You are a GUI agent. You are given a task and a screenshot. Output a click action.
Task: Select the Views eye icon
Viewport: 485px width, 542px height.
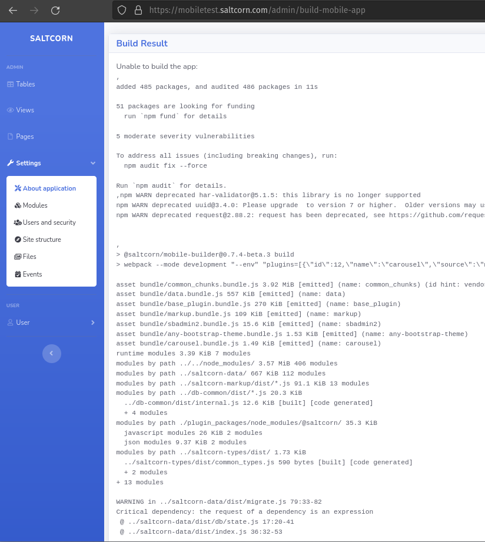[11, 110]
